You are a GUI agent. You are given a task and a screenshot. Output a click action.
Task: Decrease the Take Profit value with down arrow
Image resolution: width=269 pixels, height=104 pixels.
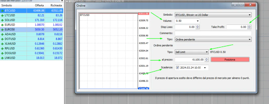click(249, 28)
